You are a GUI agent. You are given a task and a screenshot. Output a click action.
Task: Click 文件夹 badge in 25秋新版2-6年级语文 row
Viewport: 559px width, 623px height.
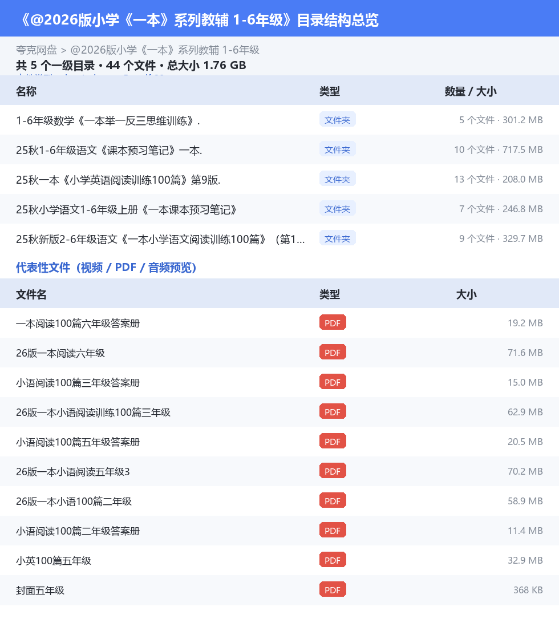point(337,238)
